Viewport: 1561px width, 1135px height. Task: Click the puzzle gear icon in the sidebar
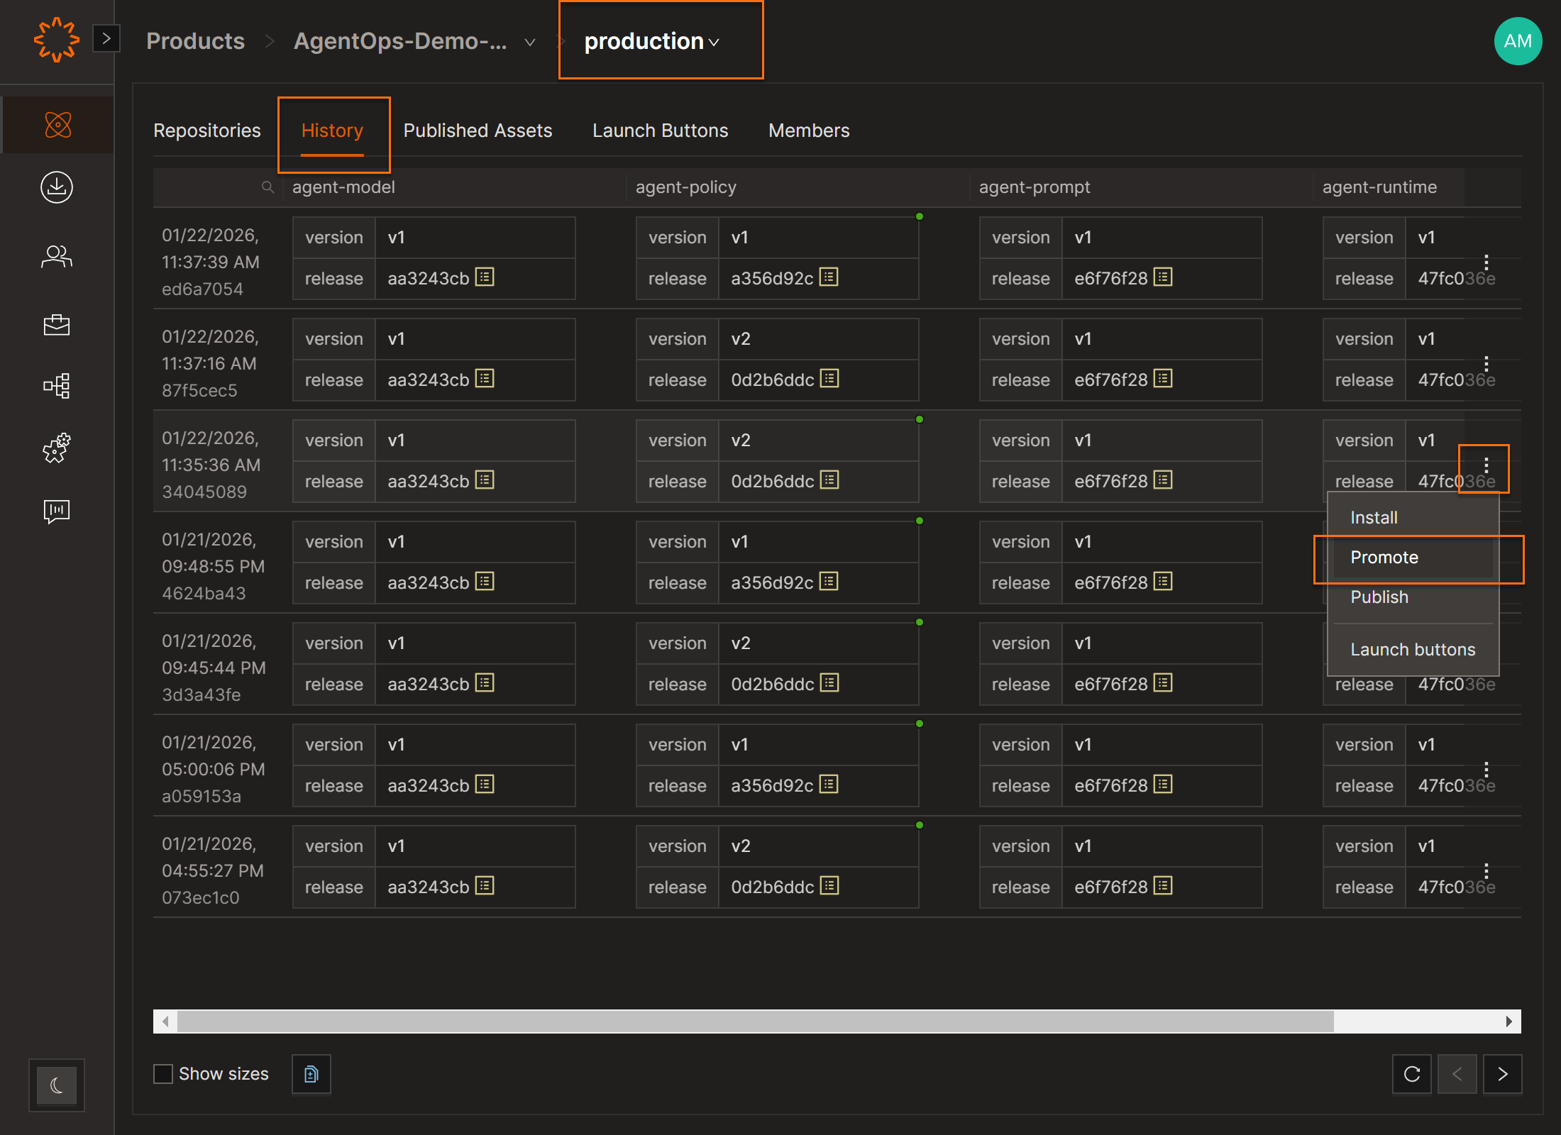(x=57, y=448)
